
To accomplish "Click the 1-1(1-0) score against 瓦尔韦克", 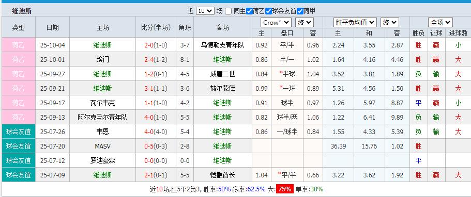I will pyautogui.click(x=156, y=103).
